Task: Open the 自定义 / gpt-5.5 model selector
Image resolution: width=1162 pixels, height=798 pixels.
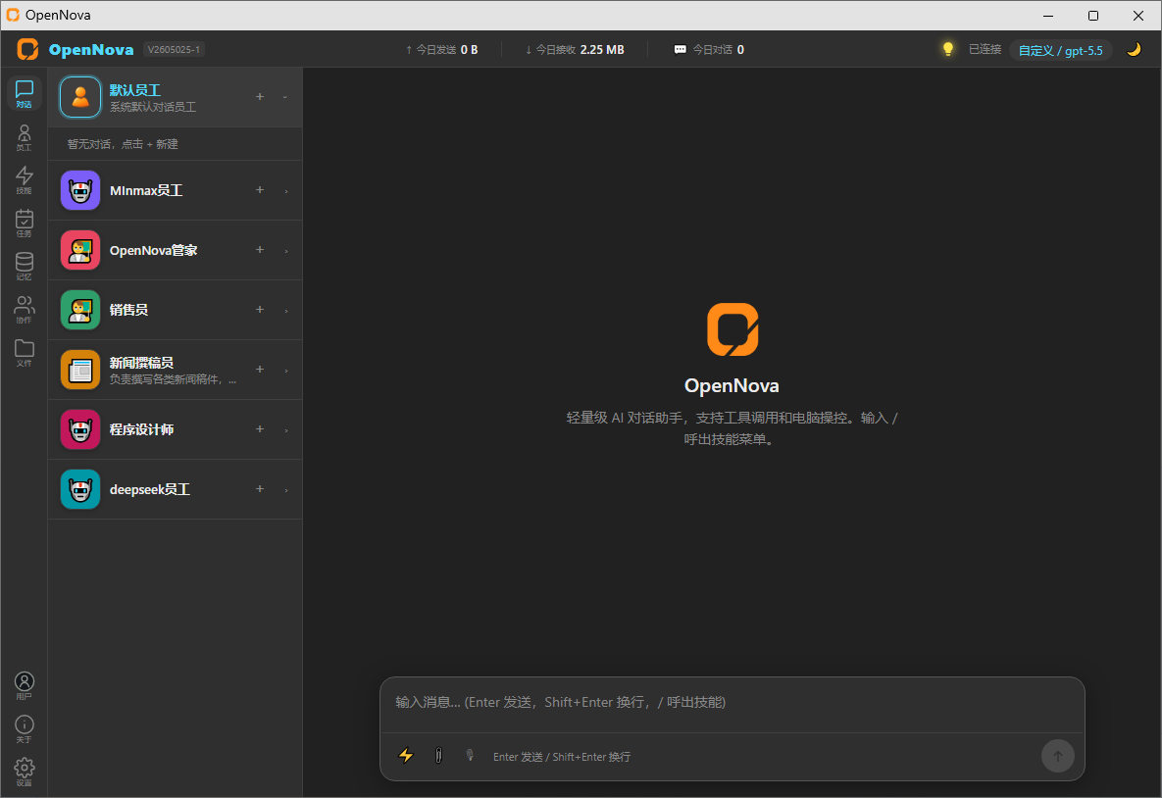Action: [x=1060, y=50]
